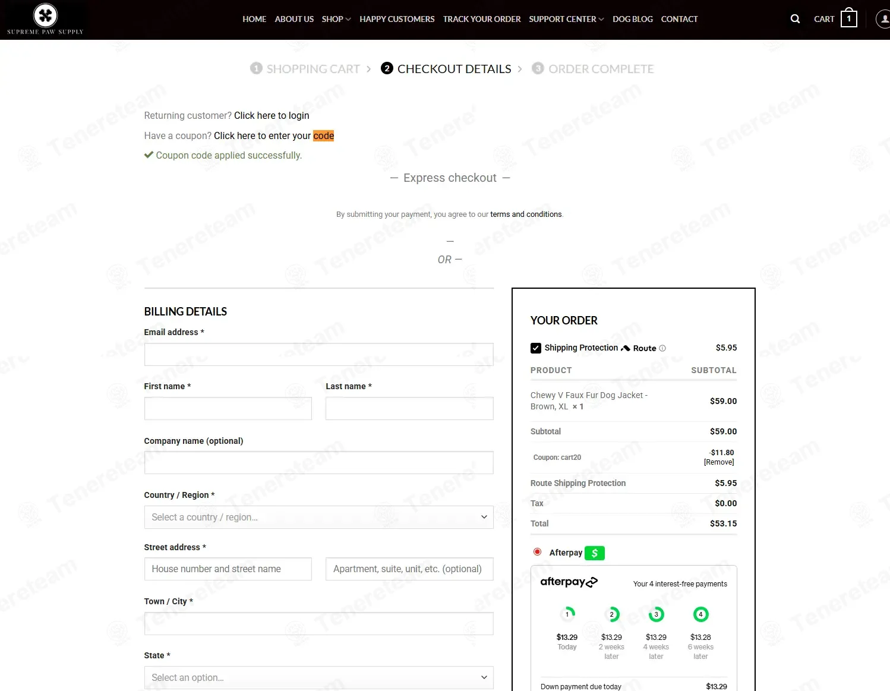
Task: Click the Total '$53.15' value
Action: (723, 523)
